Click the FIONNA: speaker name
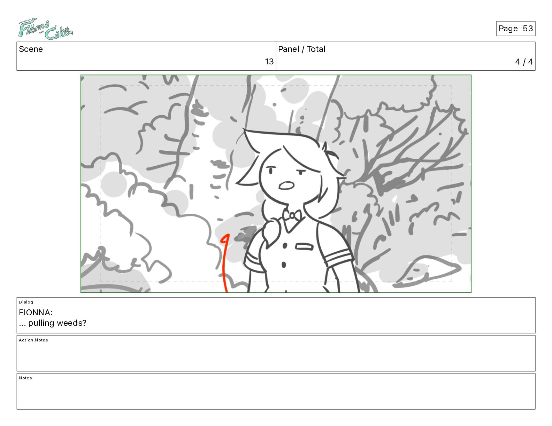 pos(36,312)
